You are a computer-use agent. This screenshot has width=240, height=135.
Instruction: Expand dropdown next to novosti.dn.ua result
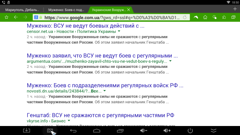coord(105,91)
